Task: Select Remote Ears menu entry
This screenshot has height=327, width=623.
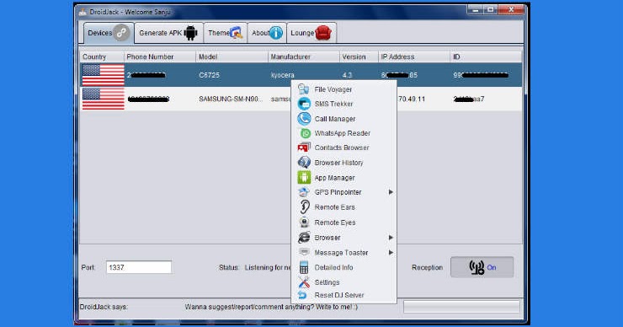Action: coord(344,207)
